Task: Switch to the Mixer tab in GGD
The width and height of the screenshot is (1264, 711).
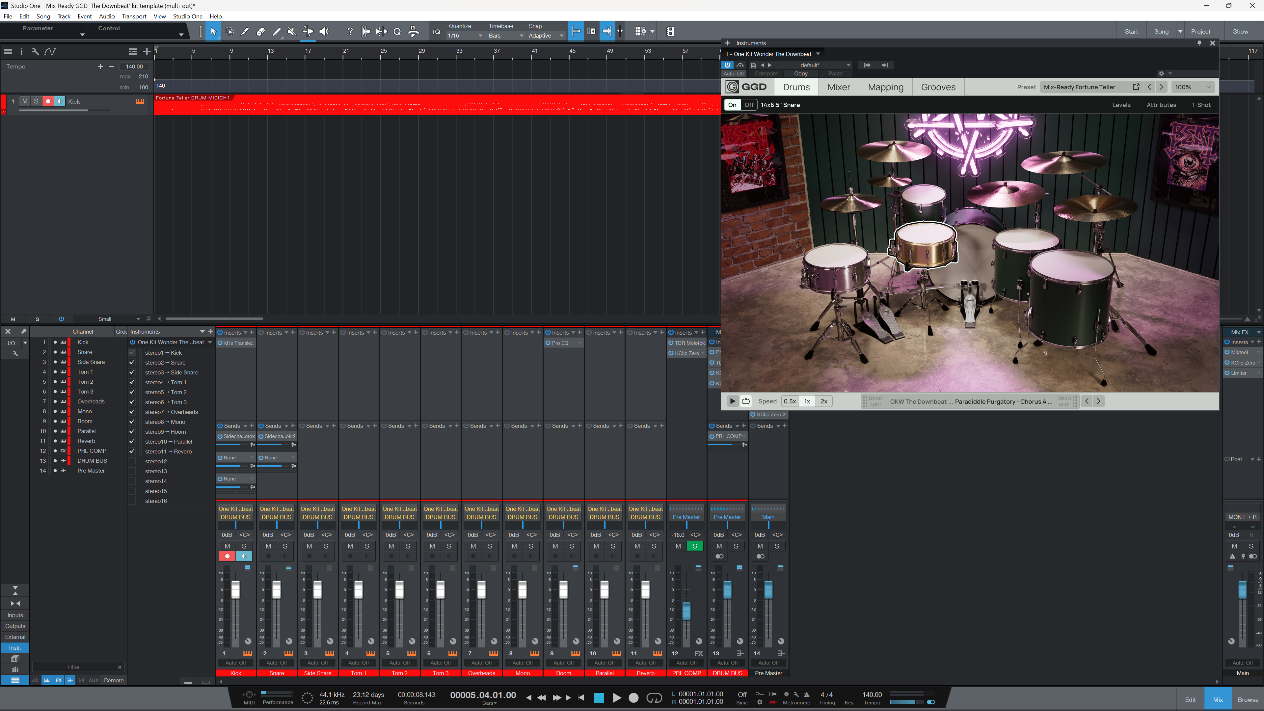Action: [839, 87]
